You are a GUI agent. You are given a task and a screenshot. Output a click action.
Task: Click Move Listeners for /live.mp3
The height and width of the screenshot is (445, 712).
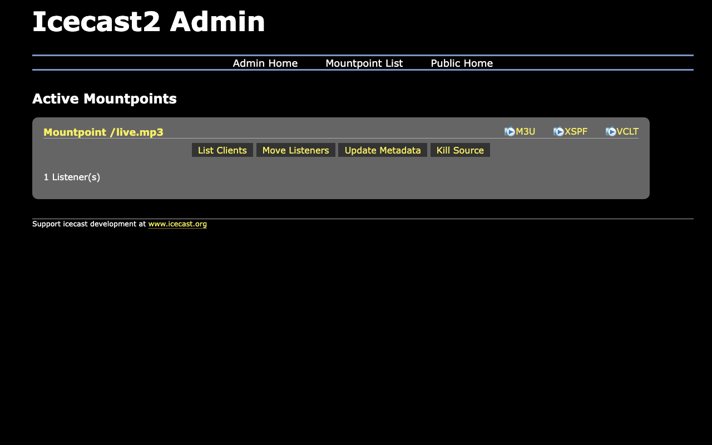[x=296, y=150]
